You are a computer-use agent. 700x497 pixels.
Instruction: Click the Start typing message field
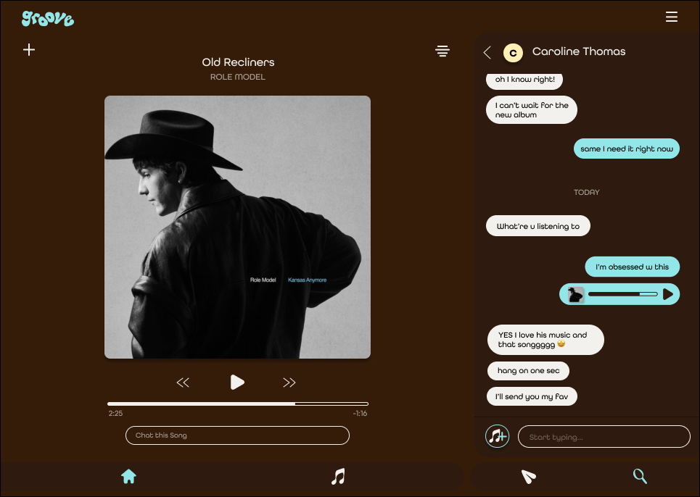coord(604,436)
